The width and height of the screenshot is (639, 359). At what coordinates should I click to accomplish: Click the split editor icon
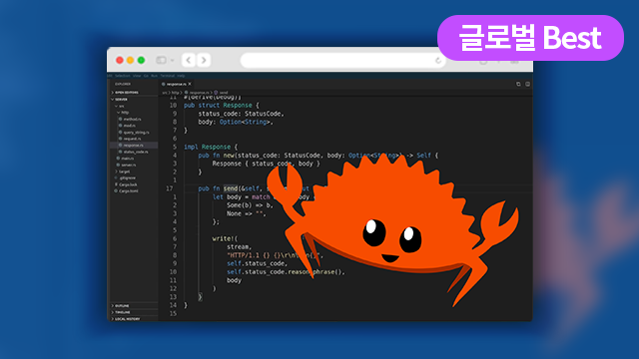click(x=518, y=84)
